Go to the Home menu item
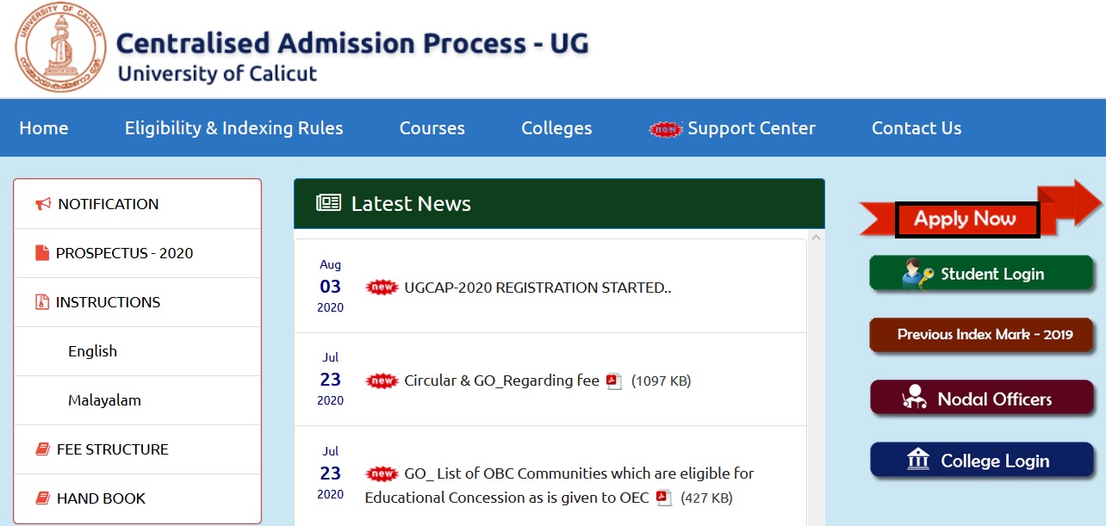 [44, 128]
